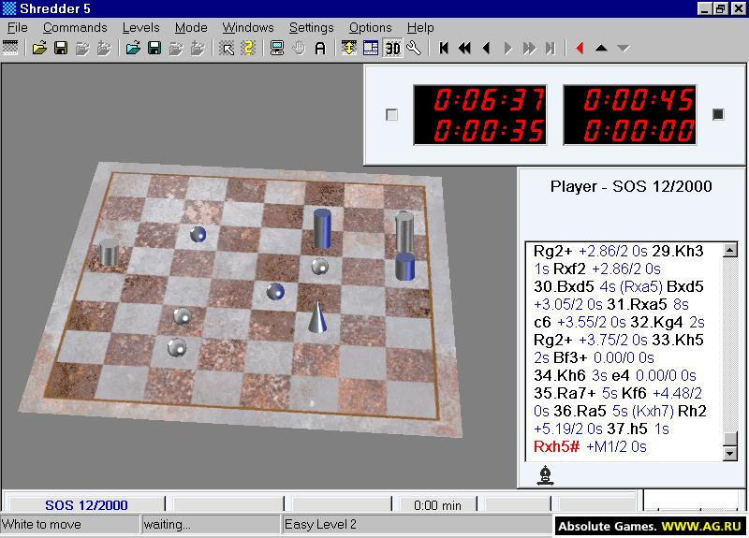Click the Player - SOS 12/2000 header
749x538 pixels.
631,186
